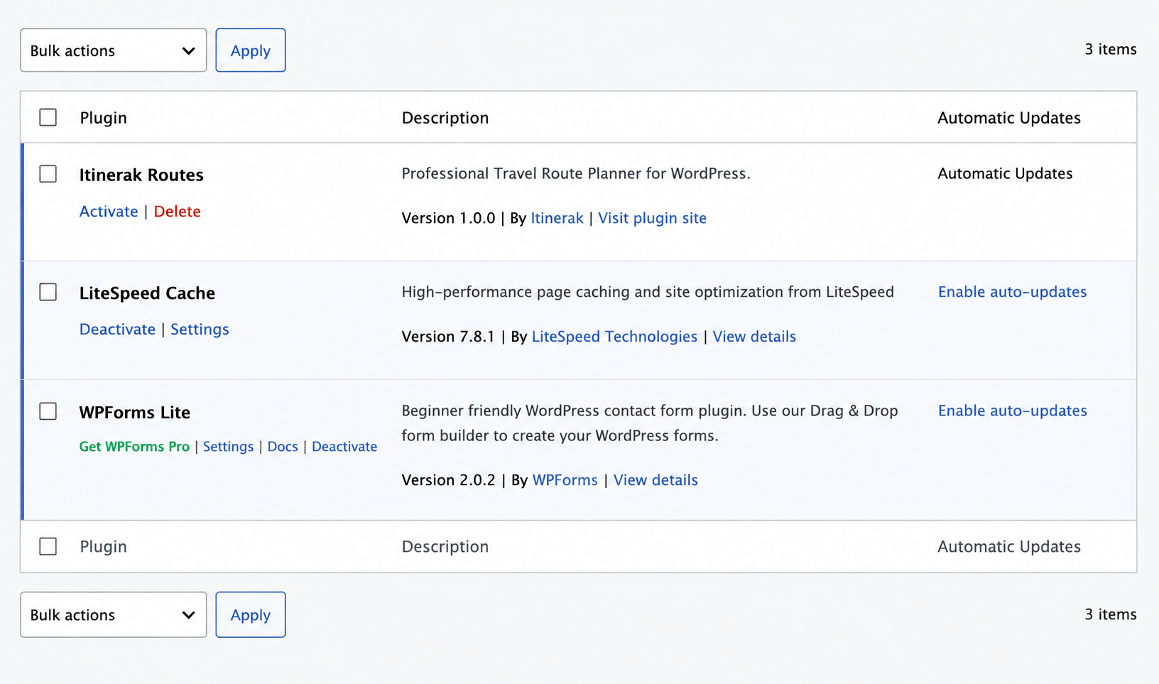The width and height of the screenshot is (1159, 684).
Task: Click the top '3 items' count
Action: click(x=1111, y=50)
